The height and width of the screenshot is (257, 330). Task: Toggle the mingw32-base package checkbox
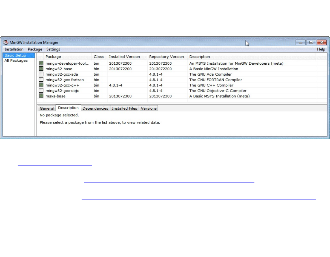(x=41, y=69)
